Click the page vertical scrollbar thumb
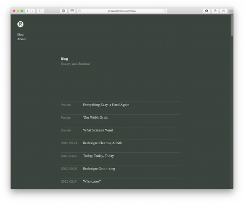This screenshot has width=244, height=203. point(232,25)
